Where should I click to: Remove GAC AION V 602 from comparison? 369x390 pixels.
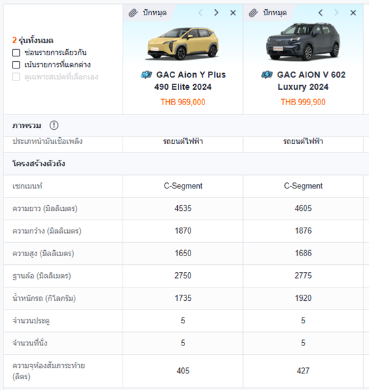pos(353,13)
